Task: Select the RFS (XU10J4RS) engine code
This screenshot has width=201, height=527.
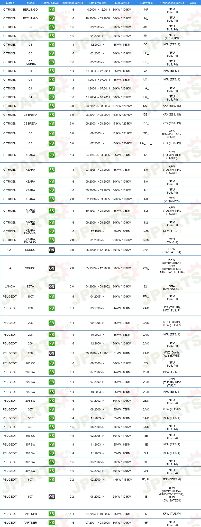Action: [172, 200]
